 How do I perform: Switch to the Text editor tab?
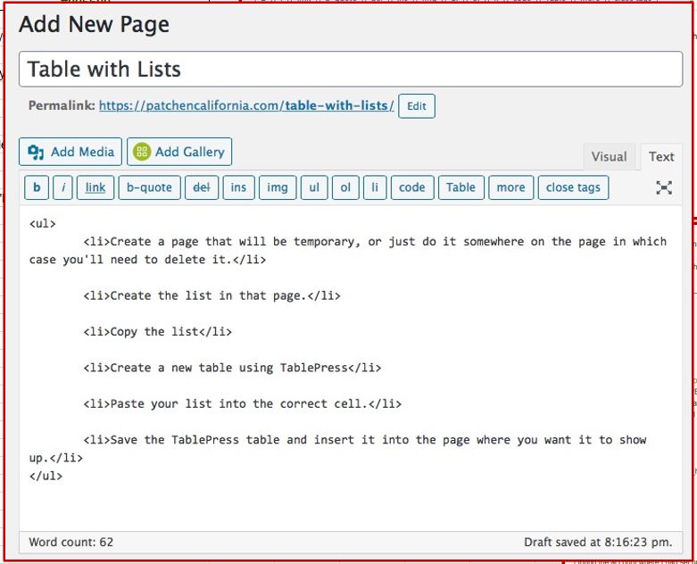tap(661, 157)
